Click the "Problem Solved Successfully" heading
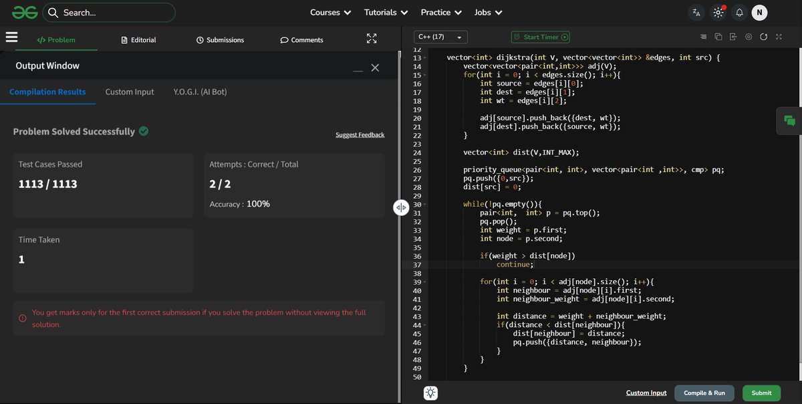 74,132
